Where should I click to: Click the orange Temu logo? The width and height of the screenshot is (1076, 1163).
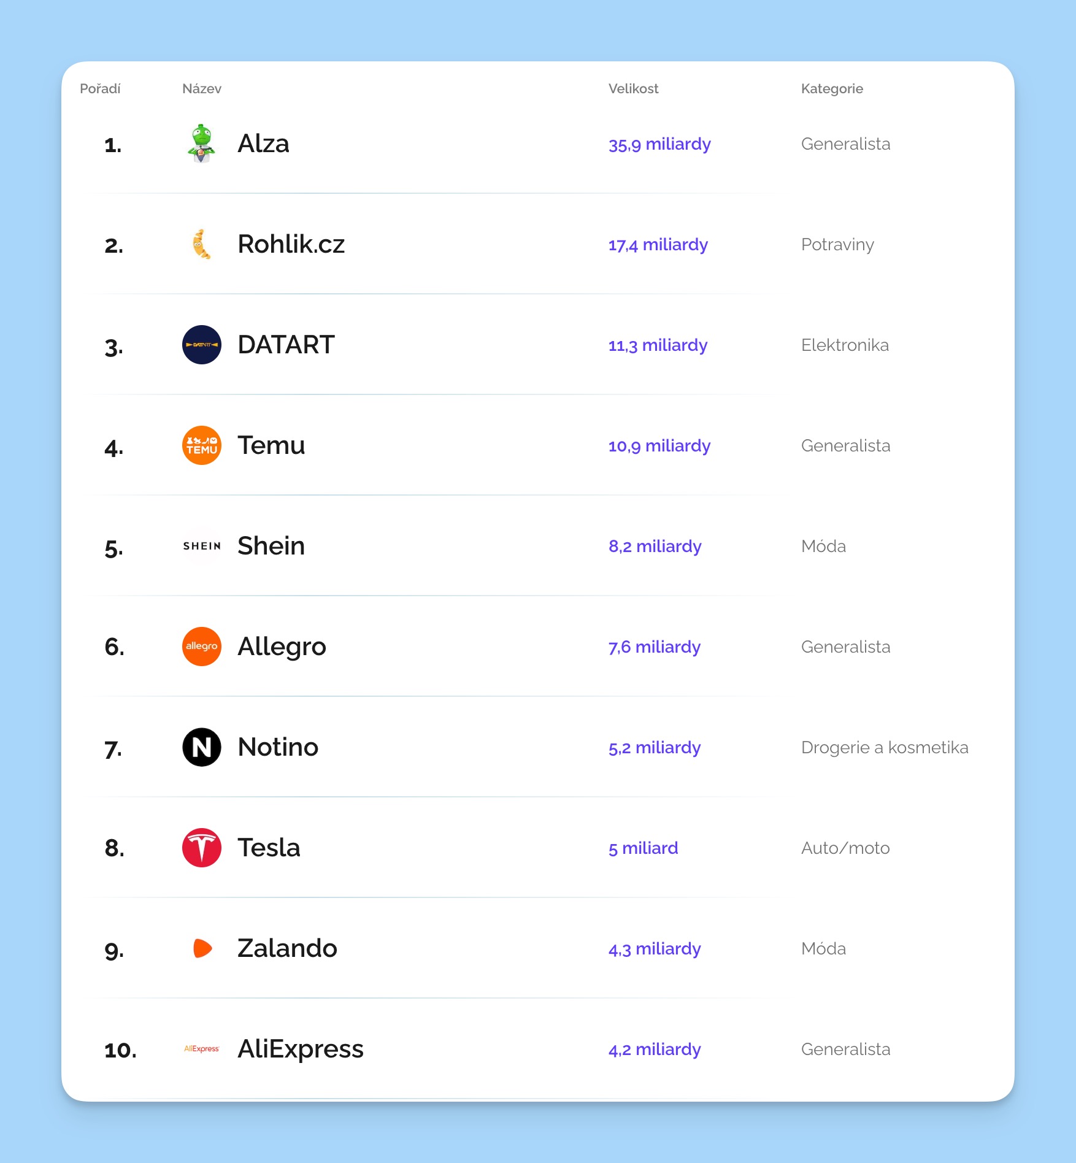pos(201,445)
